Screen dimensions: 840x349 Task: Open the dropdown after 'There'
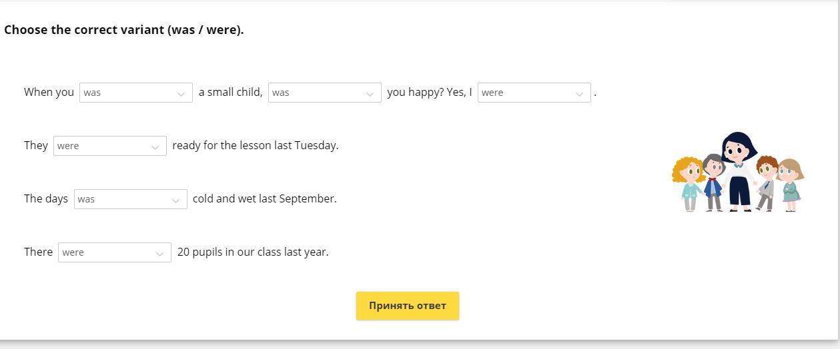[115, 252]
